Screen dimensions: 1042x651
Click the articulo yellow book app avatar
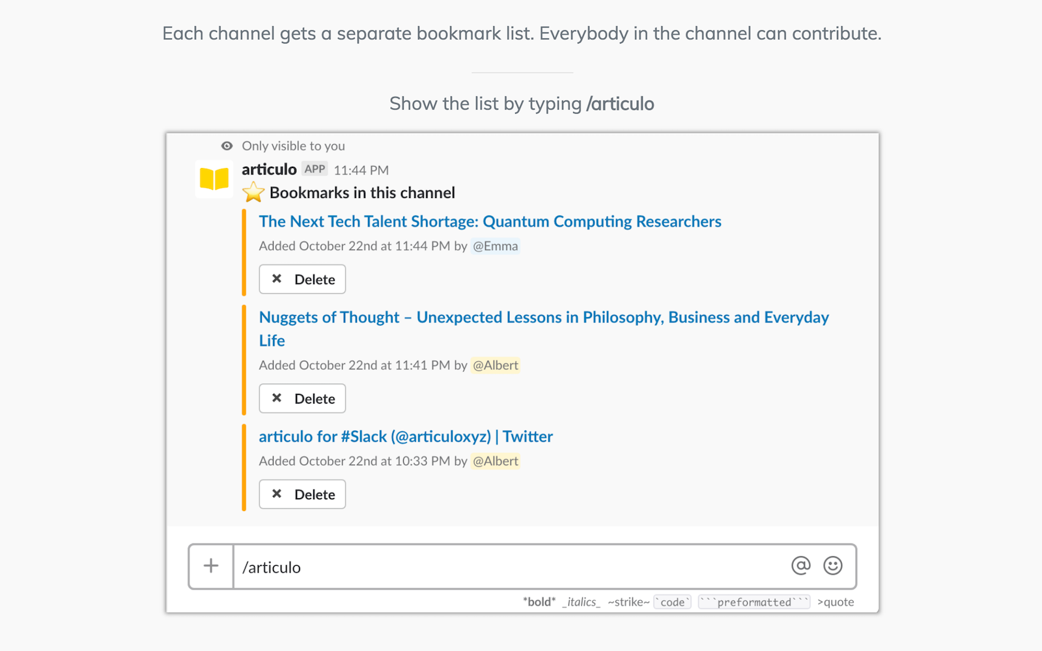214,178
